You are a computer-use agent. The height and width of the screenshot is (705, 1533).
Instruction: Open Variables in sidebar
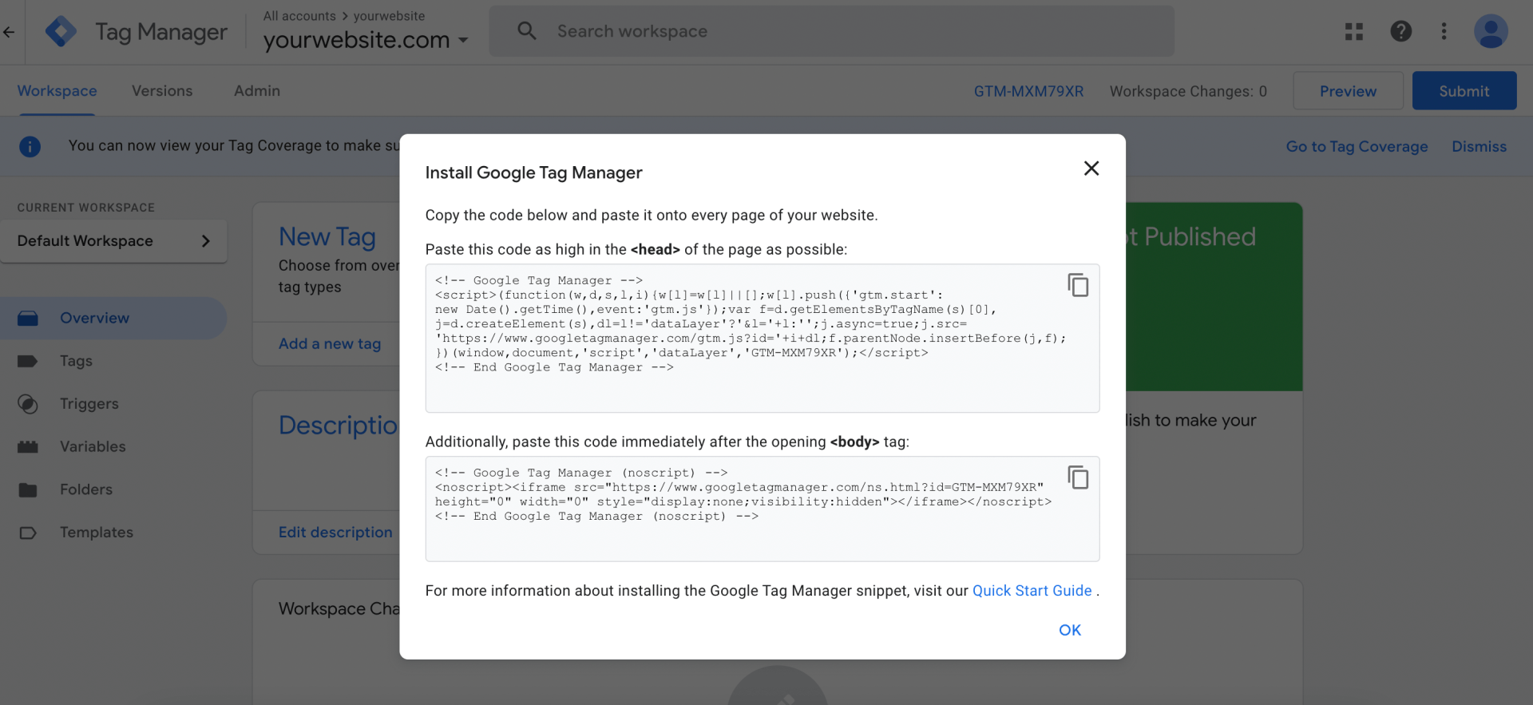[x=113, y=447]
